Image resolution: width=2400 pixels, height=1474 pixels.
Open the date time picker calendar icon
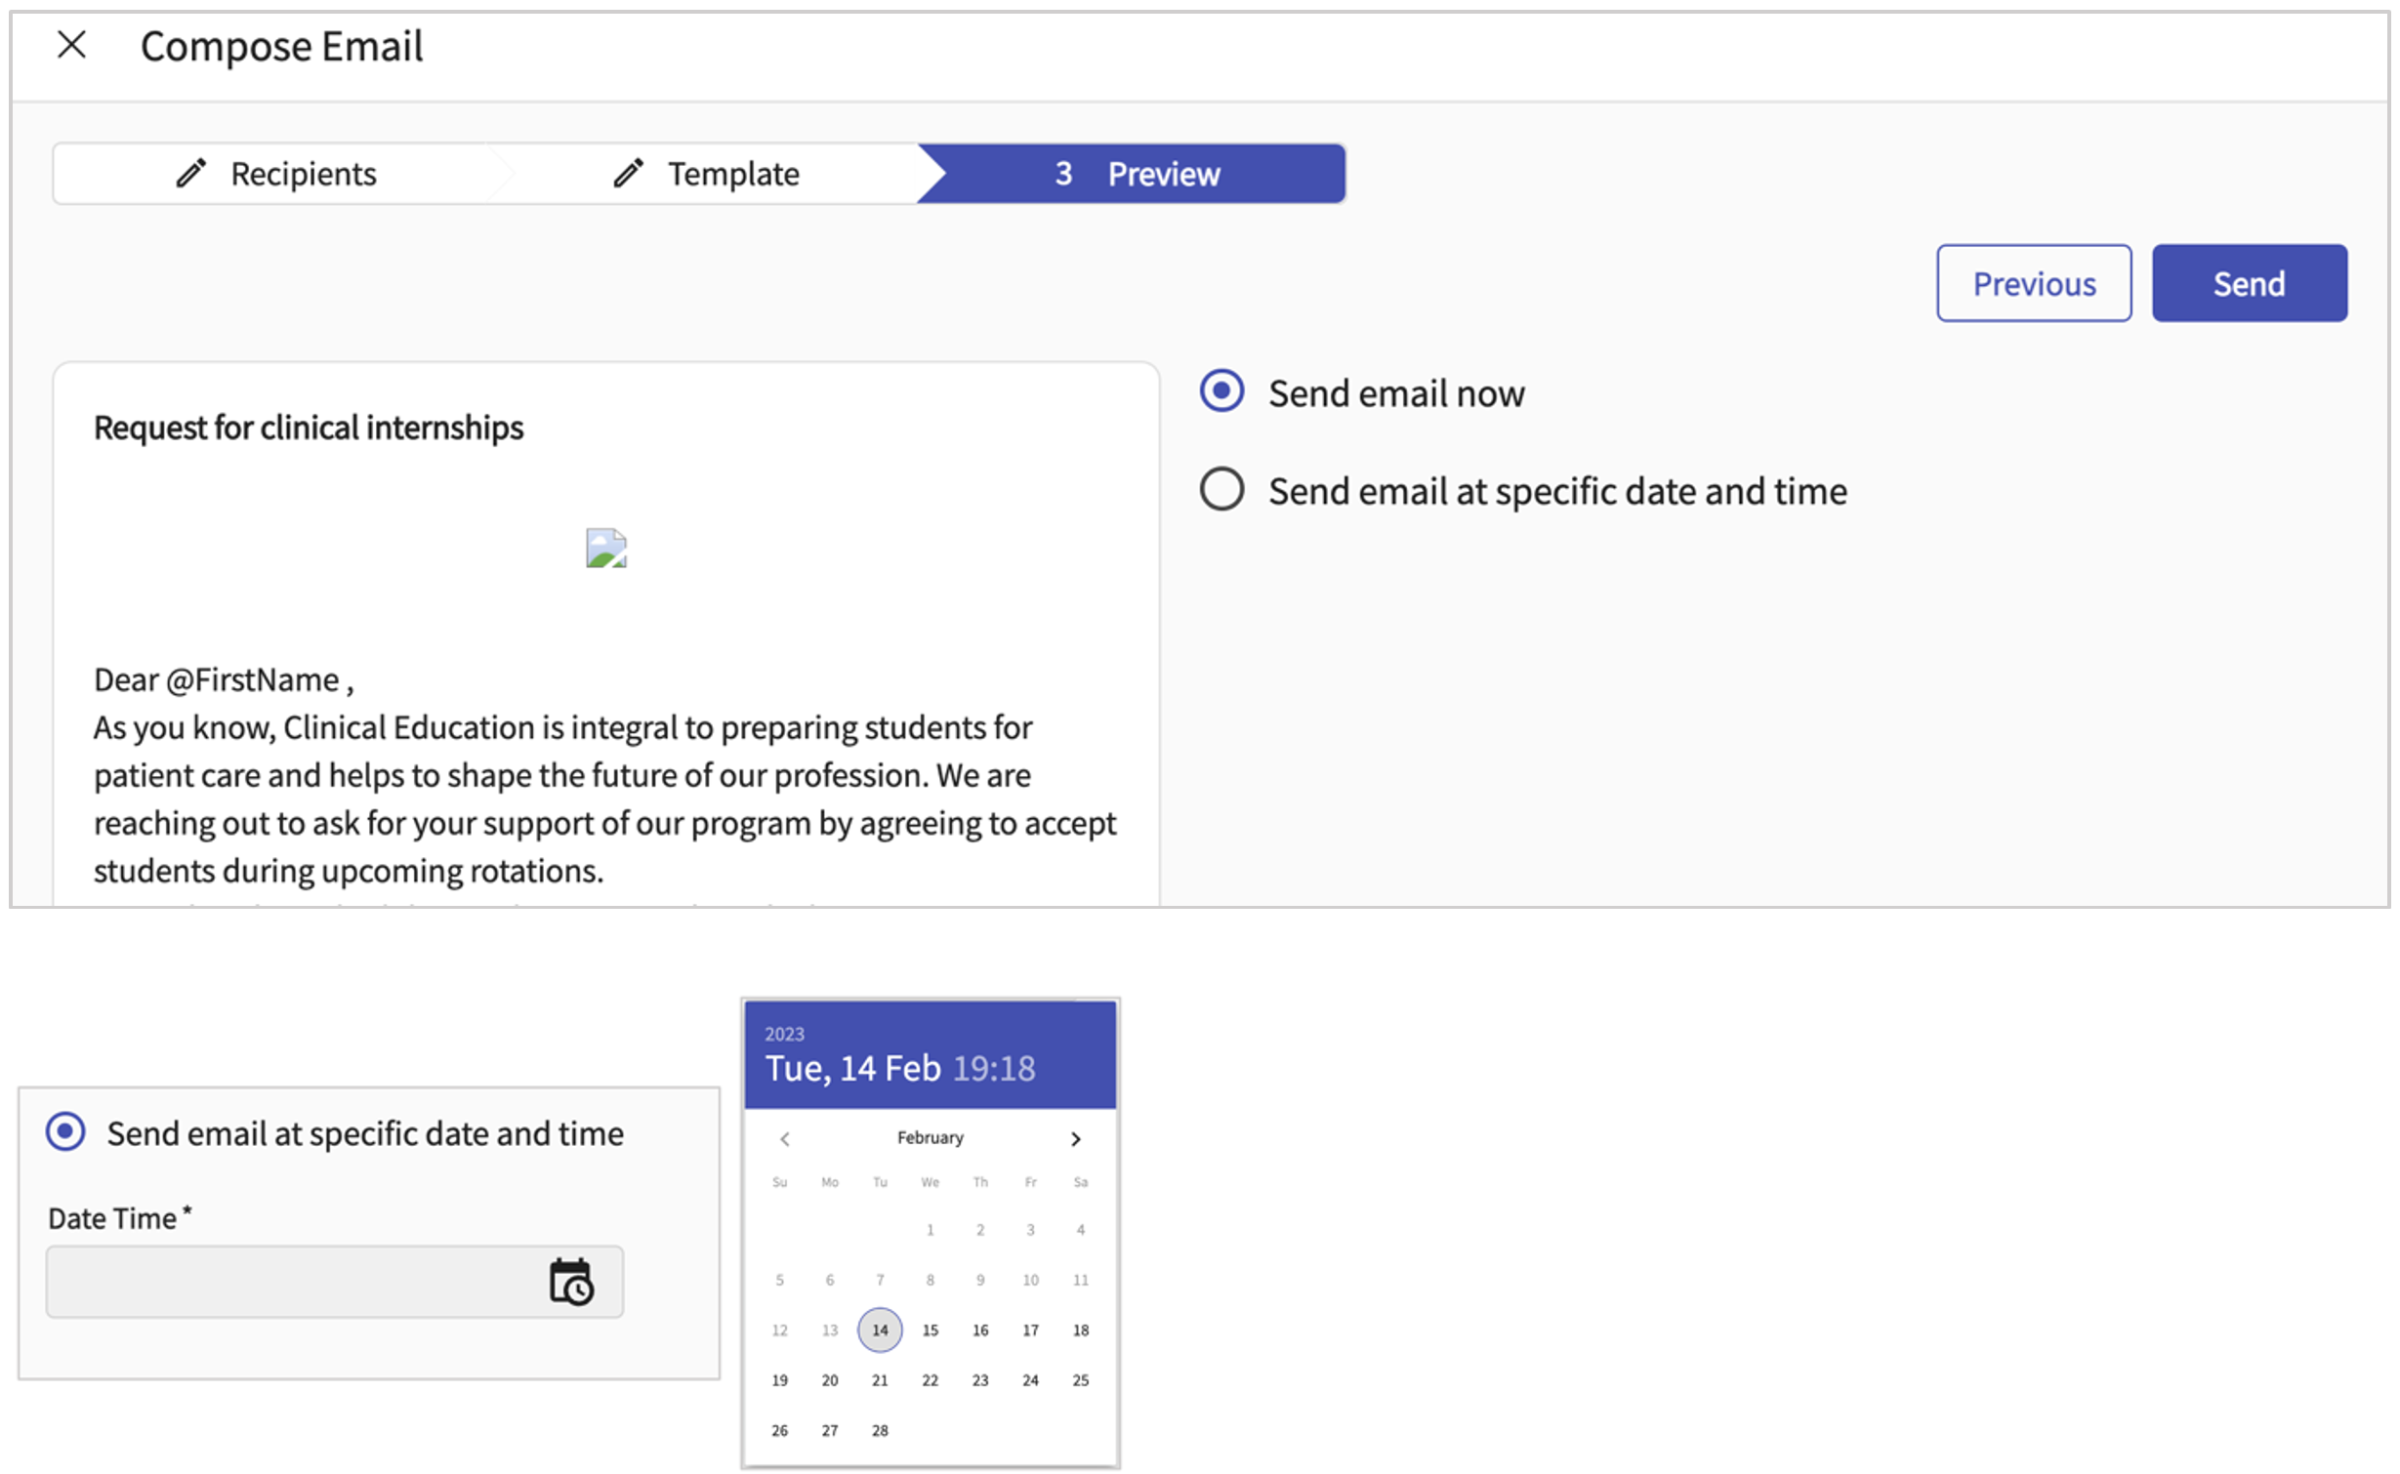pos(571,1282)
